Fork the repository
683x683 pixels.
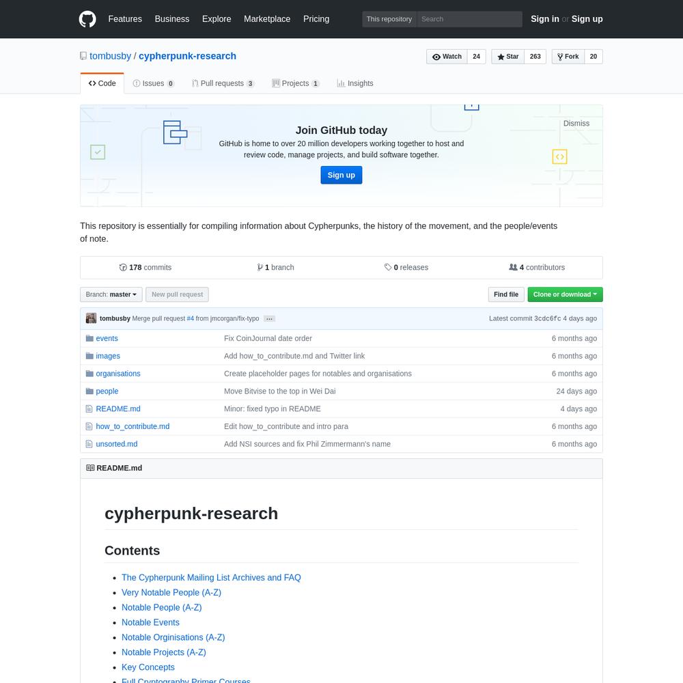coord(568,57)
